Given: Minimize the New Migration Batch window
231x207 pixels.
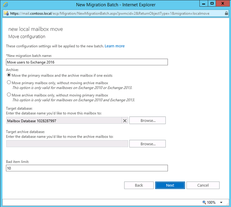Looking at the screenshot, I should [x=204, y=4].
